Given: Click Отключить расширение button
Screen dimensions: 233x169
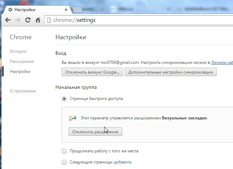Looking at the screenshot, I should click(x=96, y=132).
